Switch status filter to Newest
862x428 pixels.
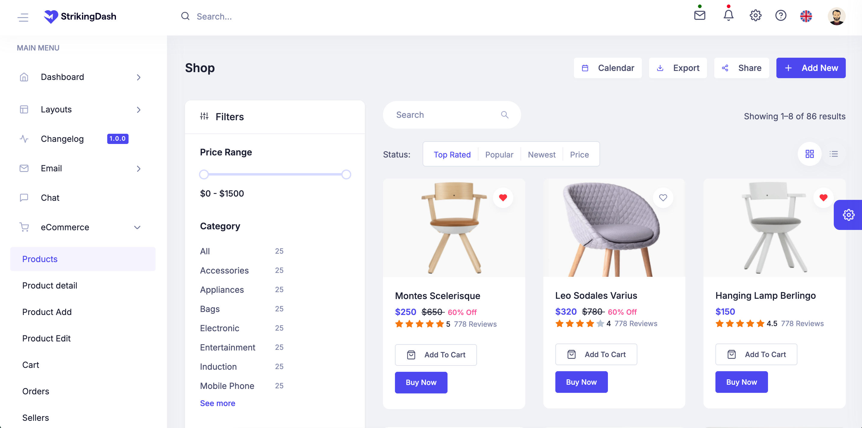click(542, 154)
